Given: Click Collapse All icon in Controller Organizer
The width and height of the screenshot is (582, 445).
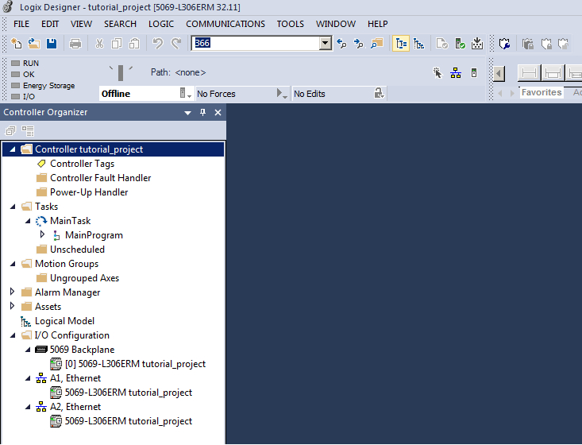Looking at the screenshot, I should [x=11, y=130].
